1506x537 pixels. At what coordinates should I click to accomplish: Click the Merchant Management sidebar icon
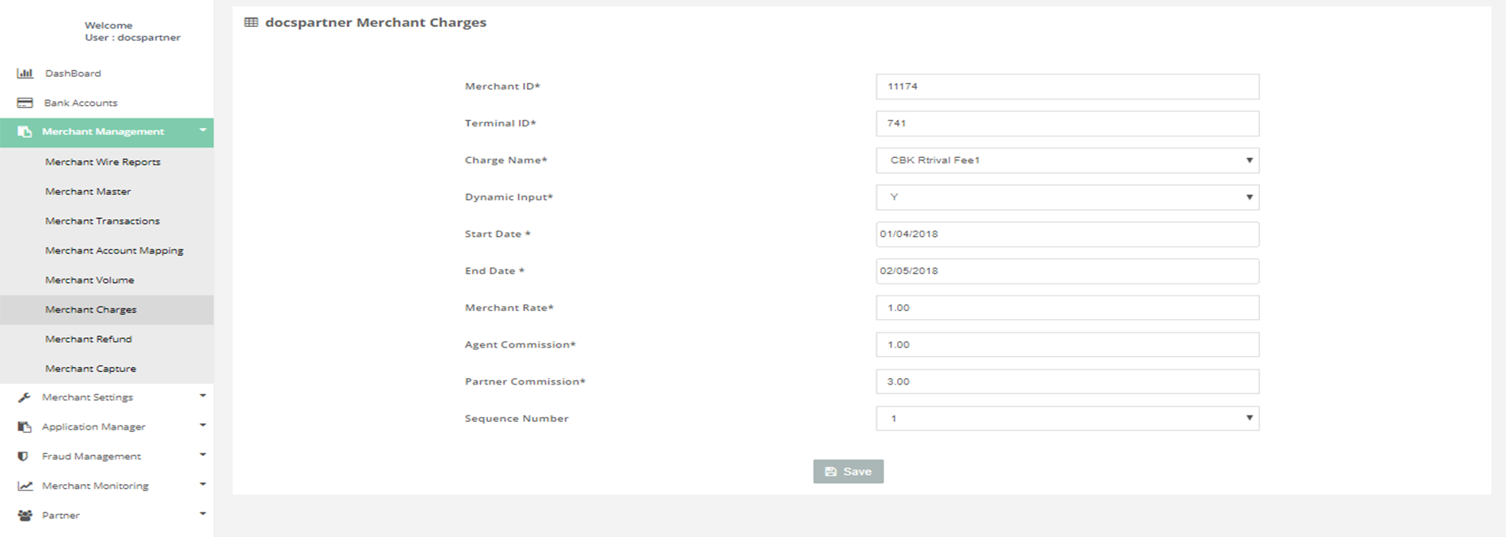tap(25, 132)
